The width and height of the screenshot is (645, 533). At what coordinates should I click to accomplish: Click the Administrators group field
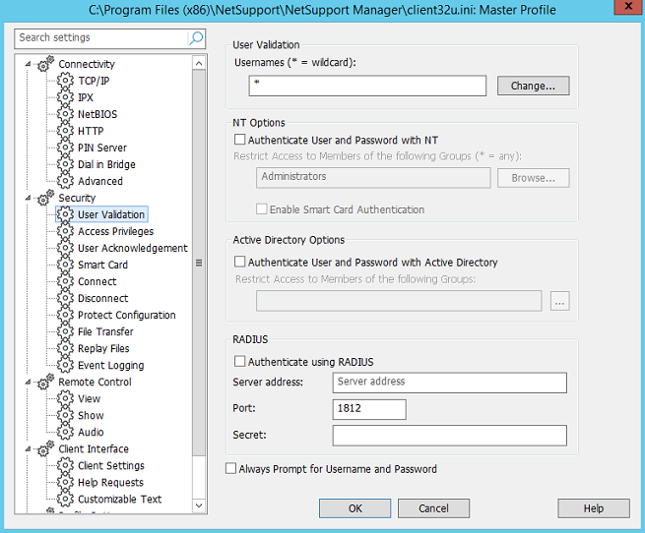click(373, 178)
